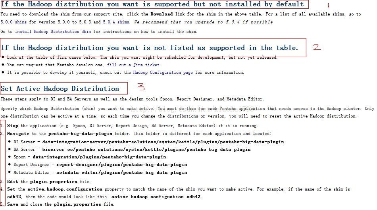377x210 pixels.
Task: Click bold 'Save' in step 5
Action: [13, 204]
